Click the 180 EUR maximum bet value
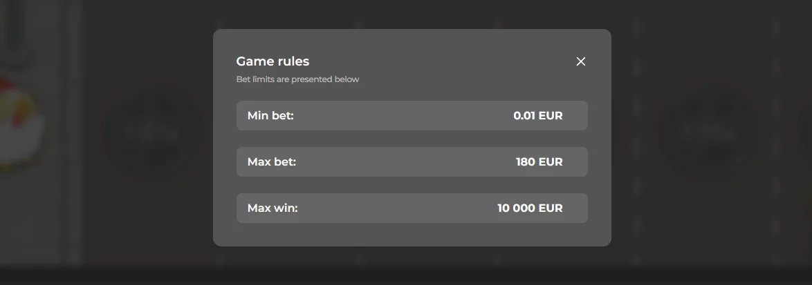 coord(539,162)
